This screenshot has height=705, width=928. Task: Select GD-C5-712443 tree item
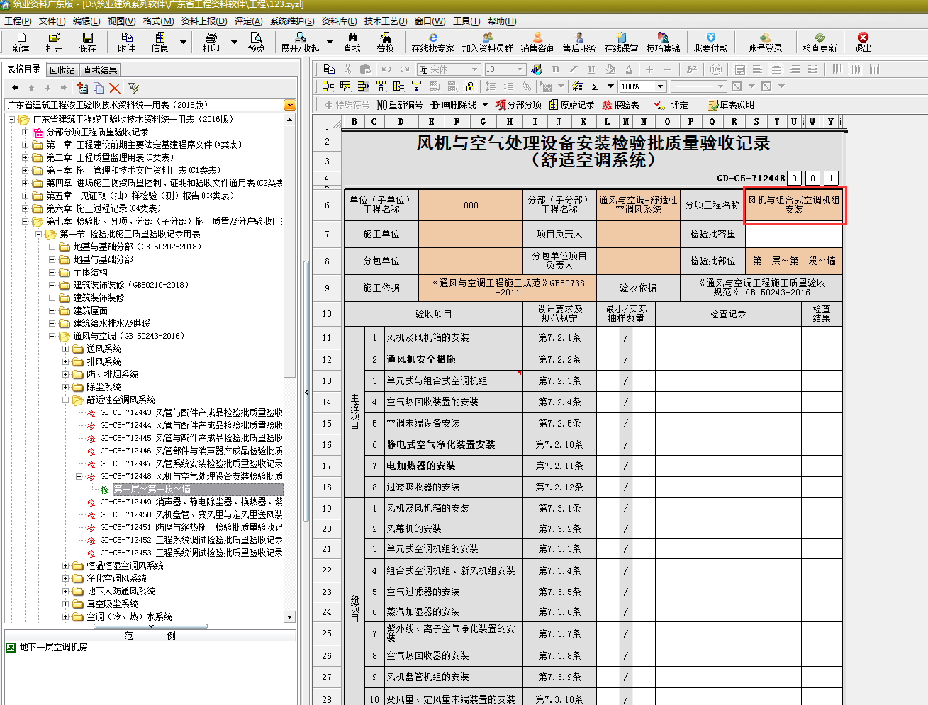[x=191, y=412]
